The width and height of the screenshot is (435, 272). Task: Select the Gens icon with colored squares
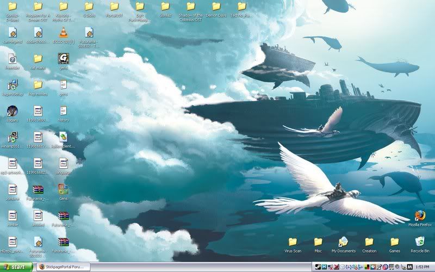(x=64, y=189)
